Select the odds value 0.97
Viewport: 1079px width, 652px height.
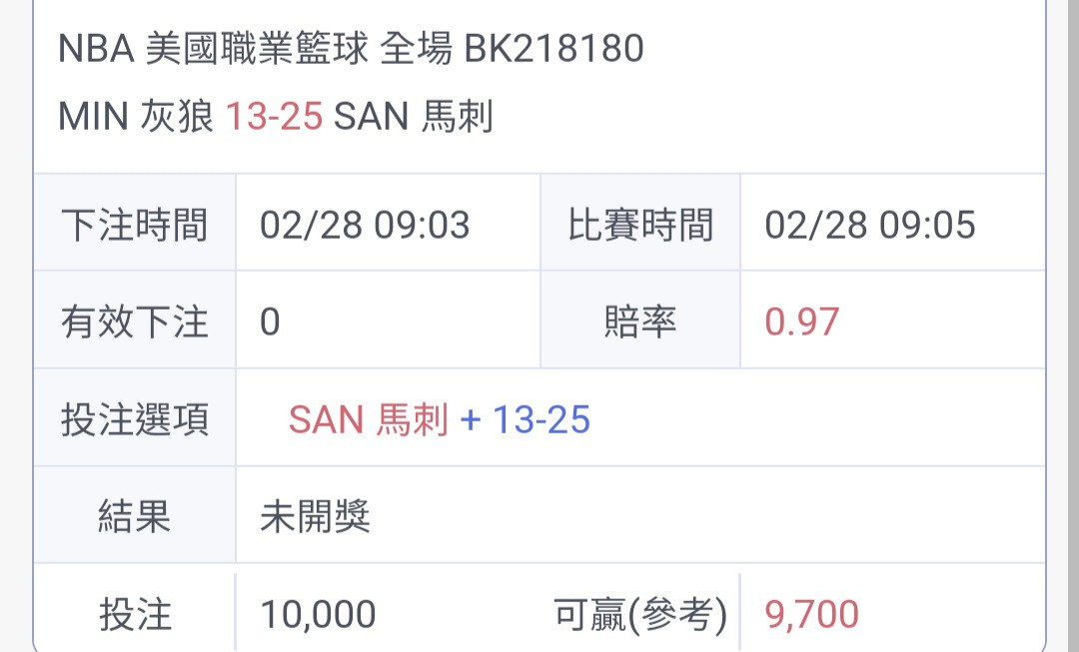[x=801, y=322]
